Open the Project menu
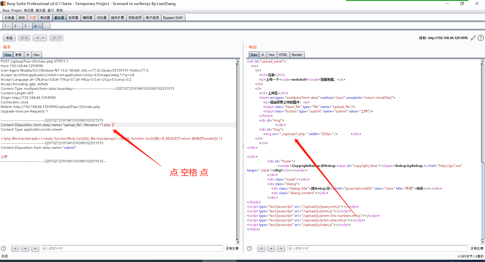Image resolution: width=485 pixels, height=262 pixels. point(16,10)
